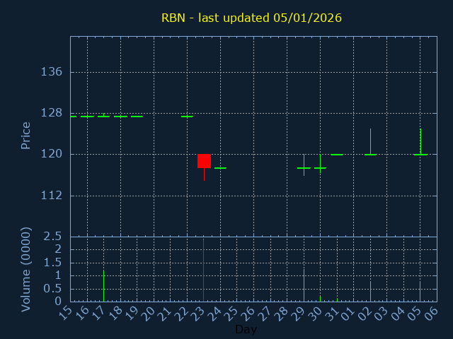Click the 112 price axis label
453x339 pixels.
(x=52, y=195)
